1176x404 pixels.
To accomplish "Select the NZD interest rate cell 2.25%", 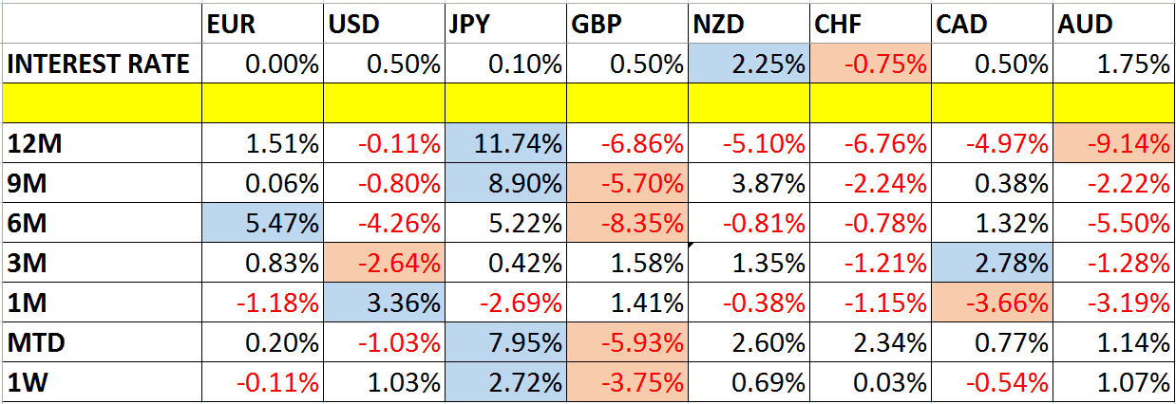I will click(x=749, y=64).
